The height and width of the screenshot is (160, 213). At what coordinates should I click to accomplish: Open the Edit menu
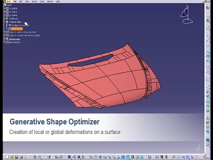(x=21, y=1)
